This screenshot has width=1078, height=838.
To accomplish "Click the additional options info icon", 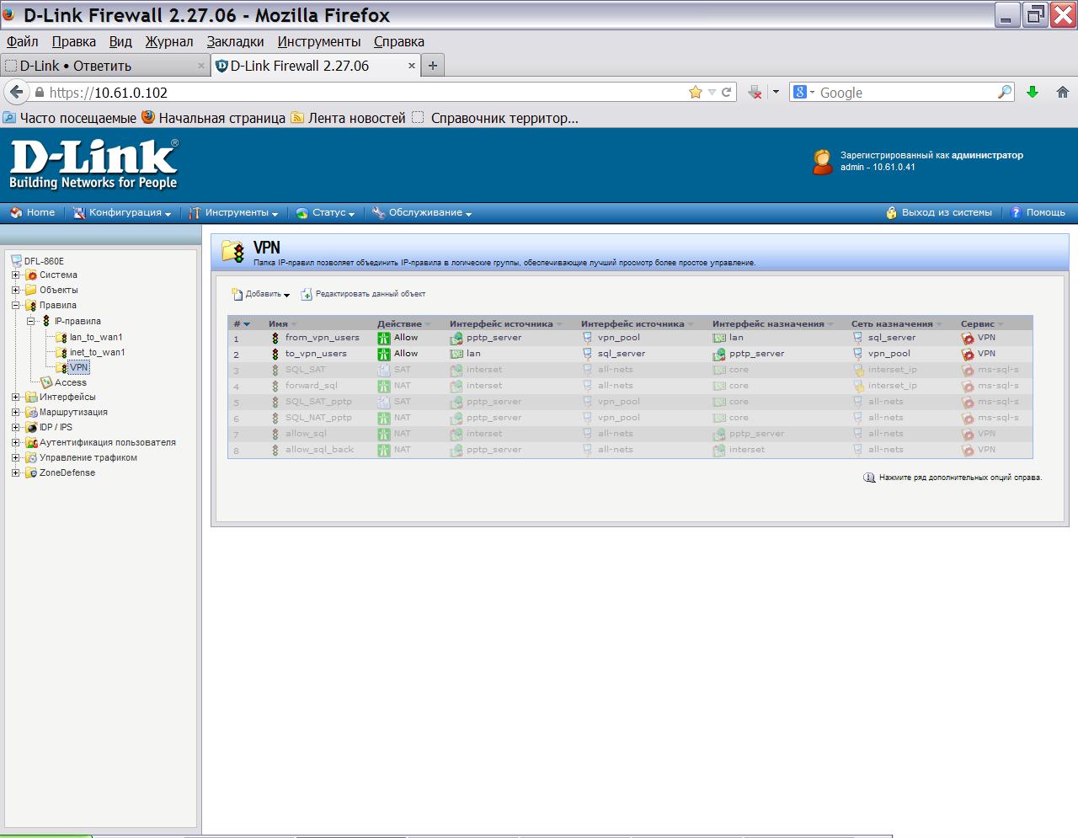I will coord(869,478).
